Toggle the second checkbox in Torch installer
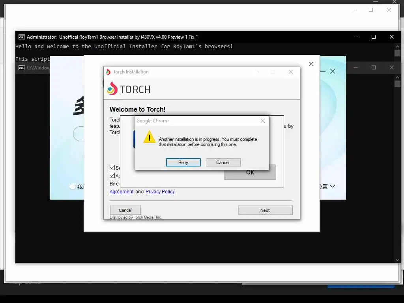The height and width of the screenshot is (303, 404). (x=112, y=176)
